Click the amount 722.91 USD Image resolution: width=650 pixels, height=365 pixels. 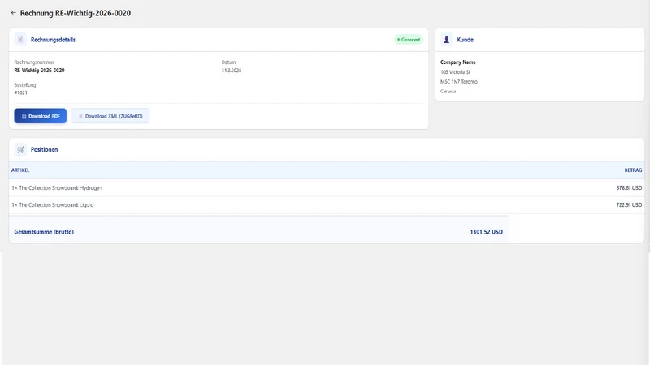[629, 205]
